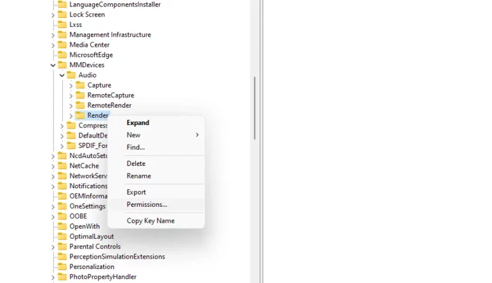Collapse the MMDevices key
Screen dimensions: 492x283
[x=53, y=65]
